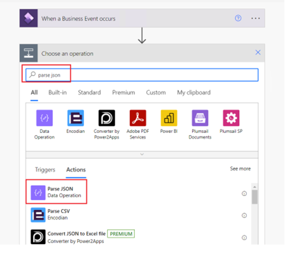Click the Parse JSON action icon
294x258 pixels.
38,193
